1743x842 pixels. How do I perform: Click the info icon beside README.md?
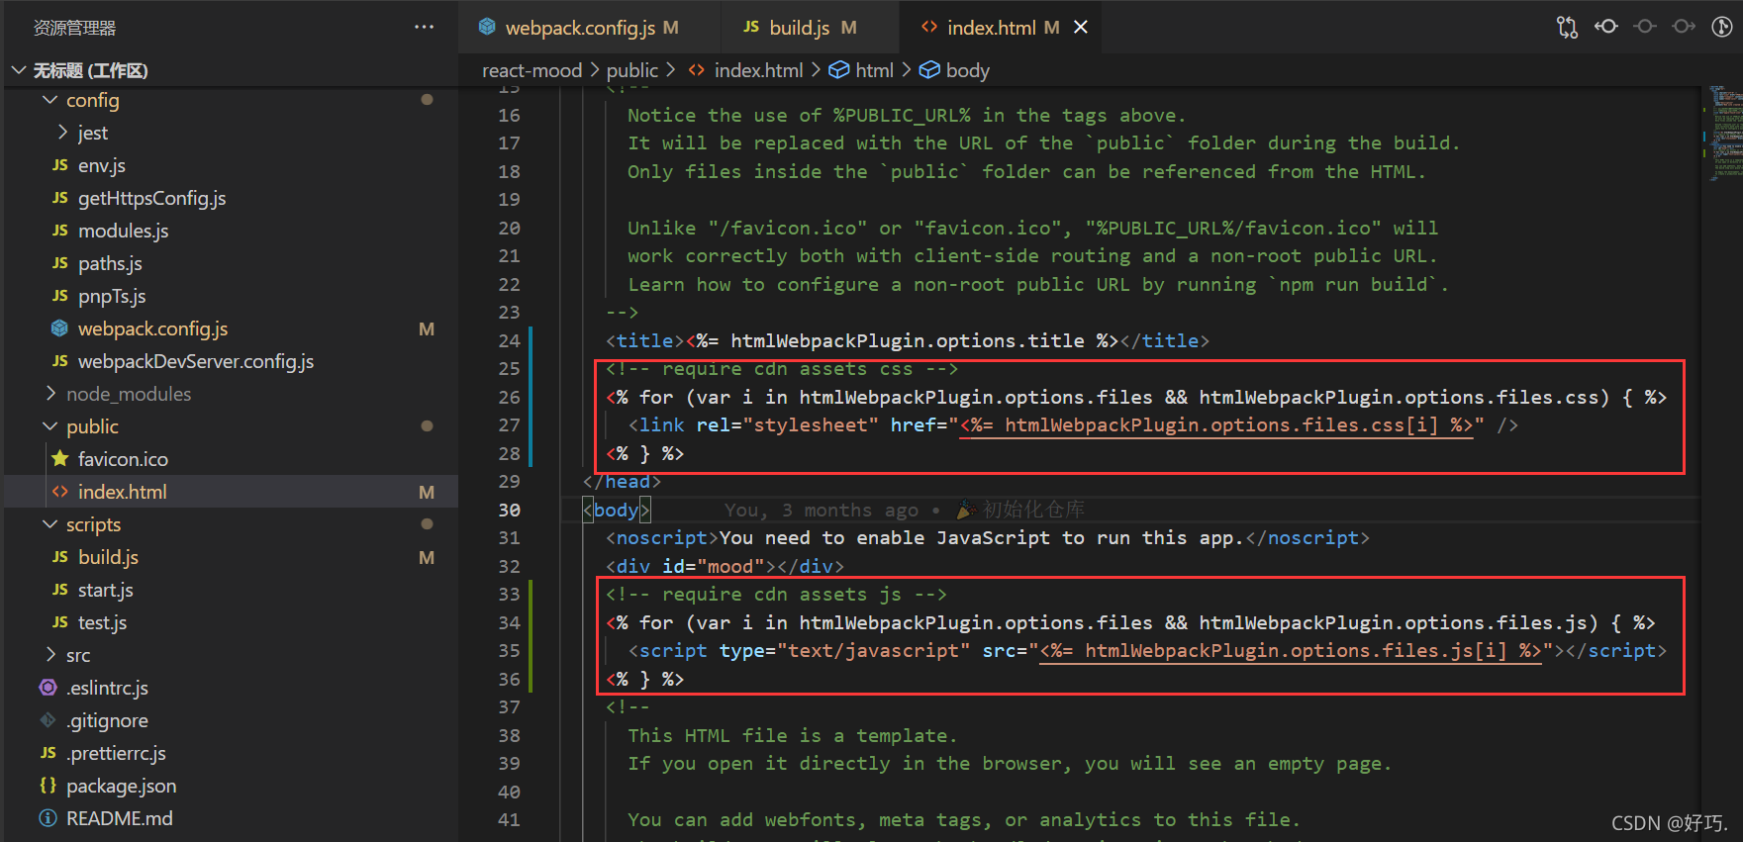coord(48,818)
